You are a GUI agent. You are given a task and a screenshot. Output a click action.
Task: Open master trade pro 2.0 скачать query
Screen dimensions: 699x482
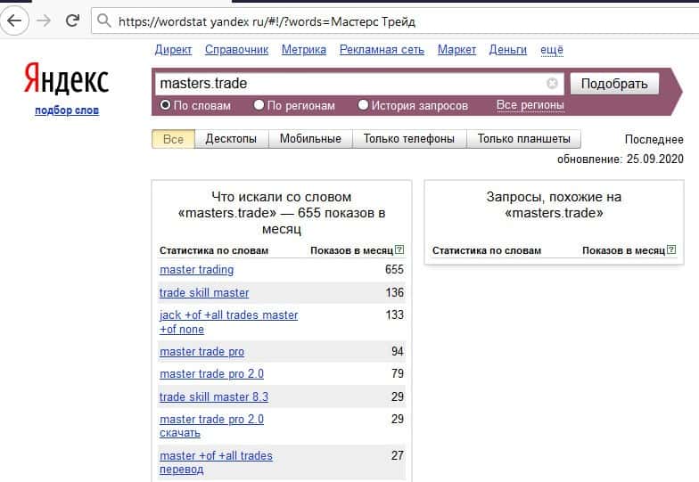point(212,426)
